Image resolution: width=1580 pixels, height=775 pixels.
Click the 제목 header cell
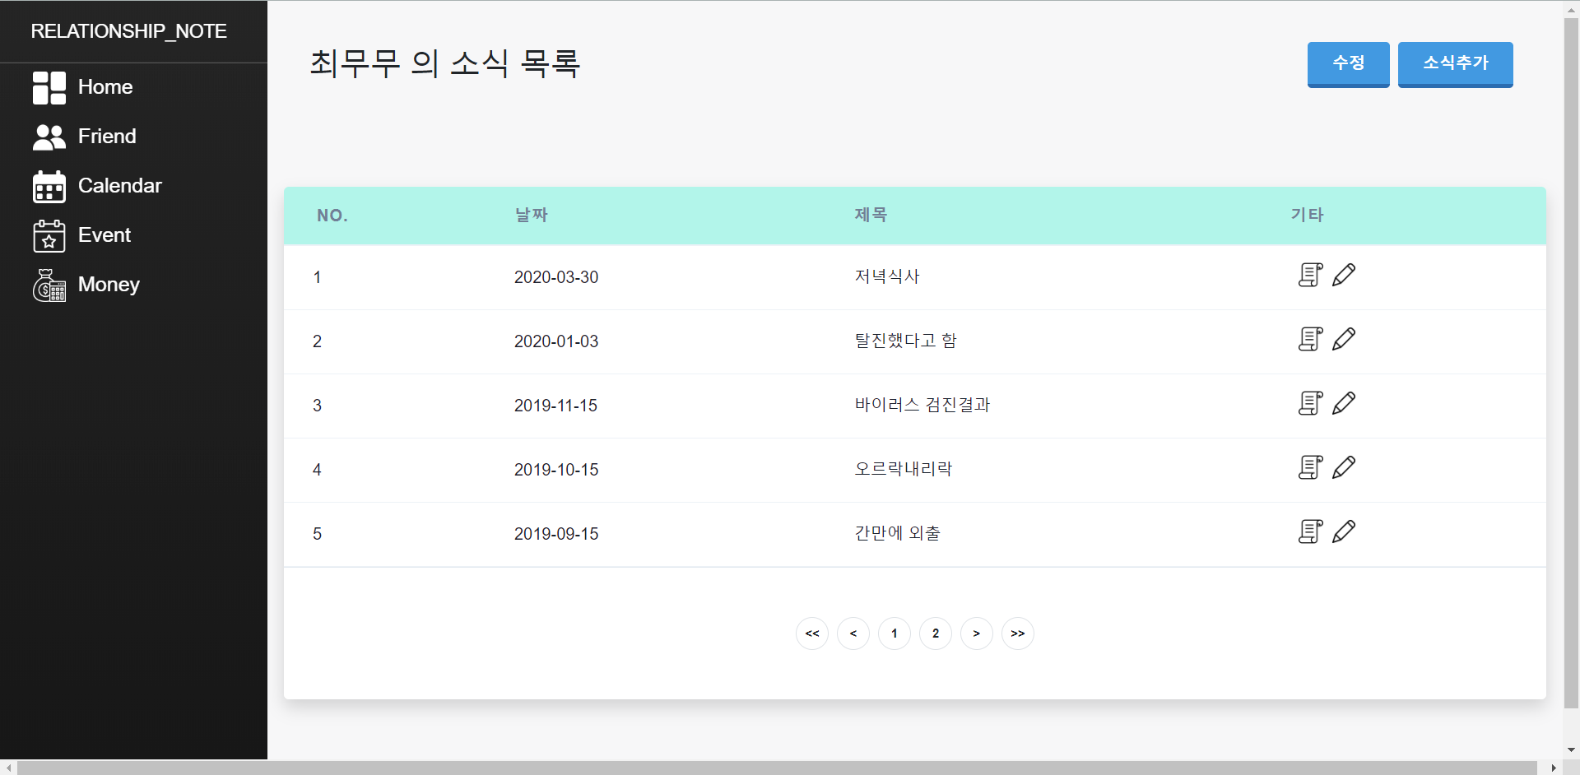pyautogui.click(x=871, y=215)
